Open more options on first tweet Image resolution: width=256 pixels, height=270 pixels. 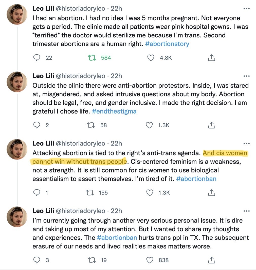pyautogui.click(x=247, y=8)
